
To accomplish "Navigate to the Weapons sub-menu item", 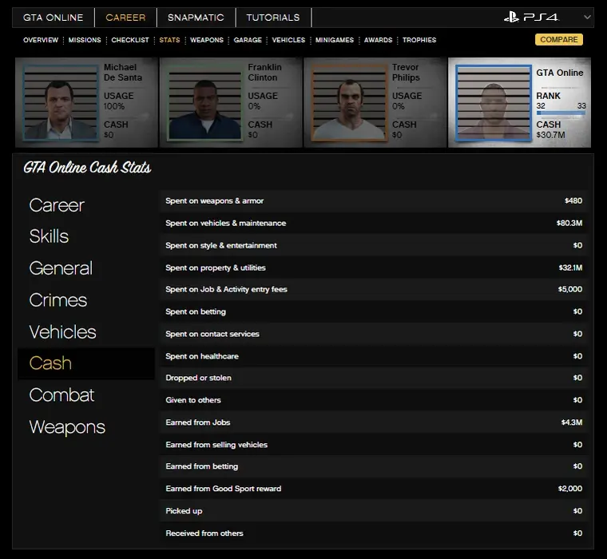I will click(207, 40).
